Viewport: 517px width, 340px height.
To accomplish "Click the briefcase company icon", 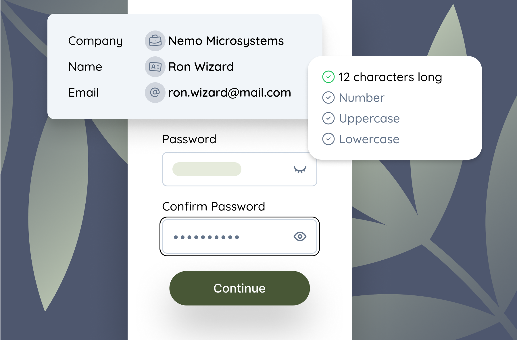I will pos(155,41).
